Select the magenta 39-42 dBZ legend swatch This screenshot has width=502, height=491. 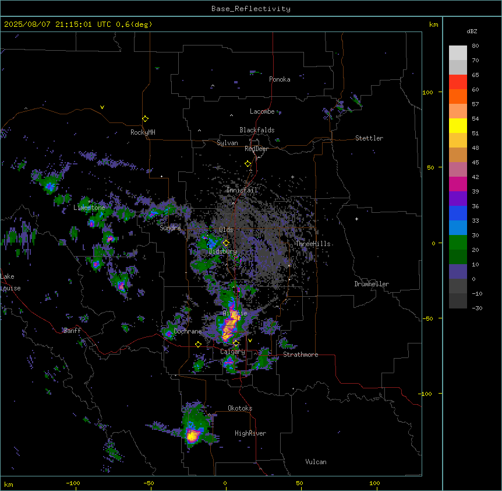458,184
